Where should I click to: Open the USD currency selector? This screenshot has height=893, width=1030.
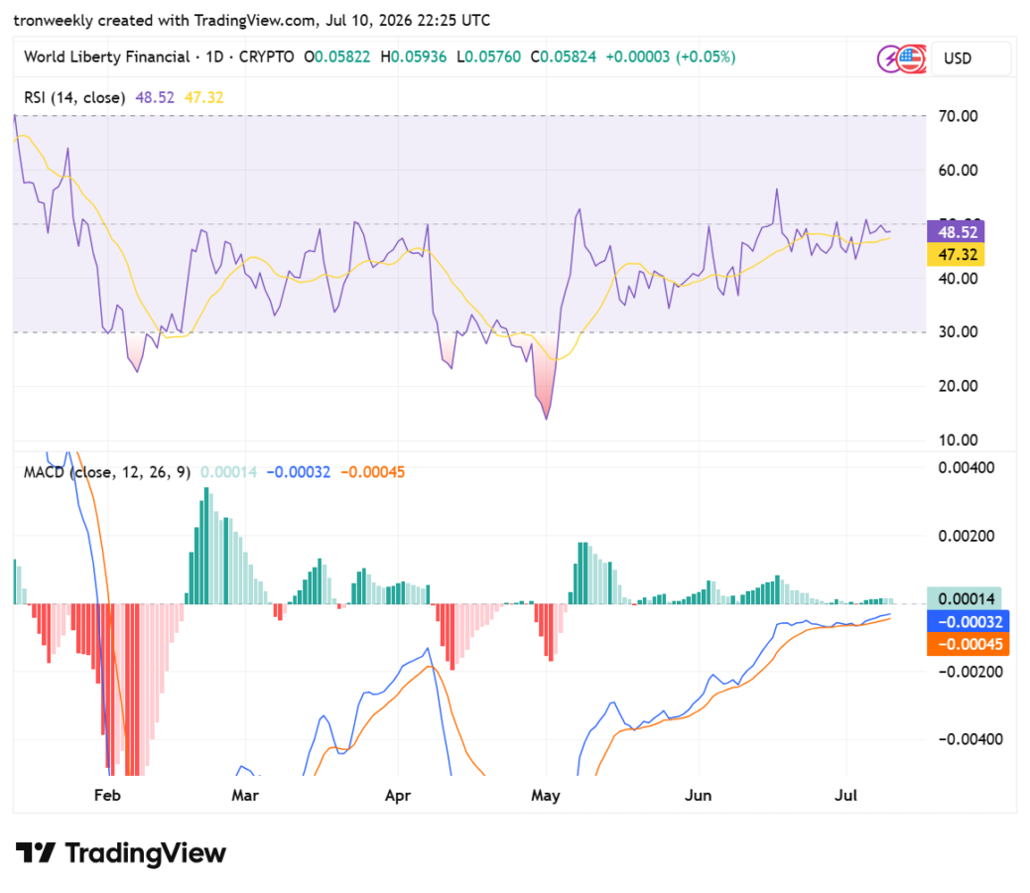point(970,59)
